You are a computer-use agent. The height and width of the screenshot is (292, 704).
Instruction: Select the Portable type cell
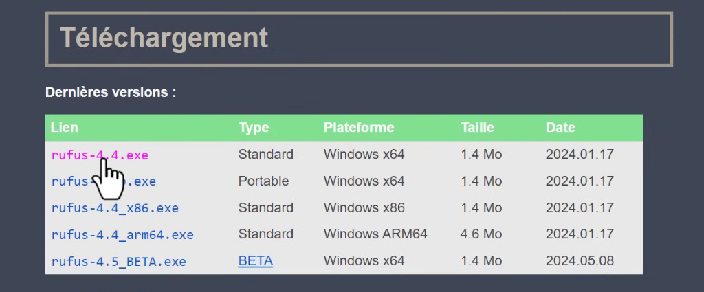(263, 181)
